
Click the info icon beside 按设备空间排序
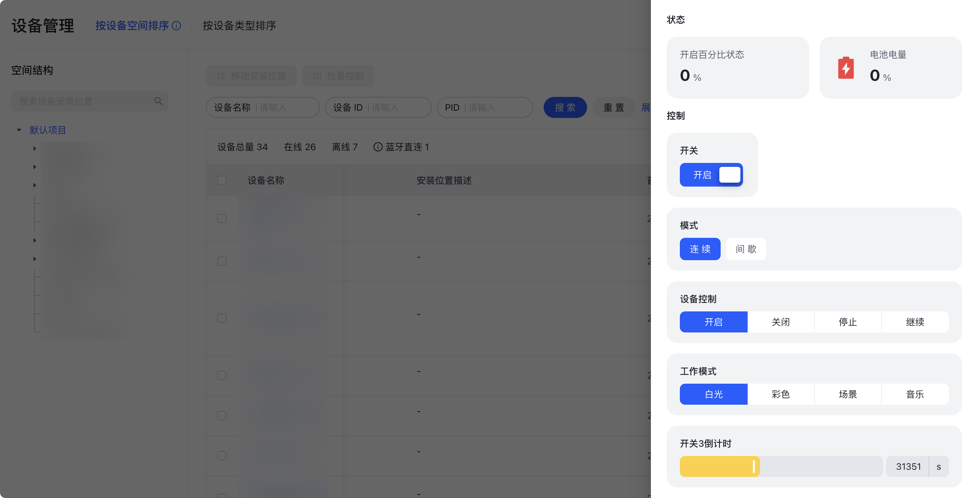(x=177, y=25)
